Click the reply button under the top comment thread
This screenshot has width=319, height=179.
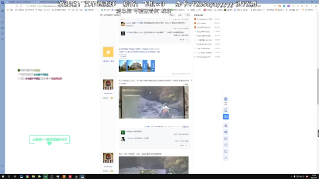click(183, 39)
